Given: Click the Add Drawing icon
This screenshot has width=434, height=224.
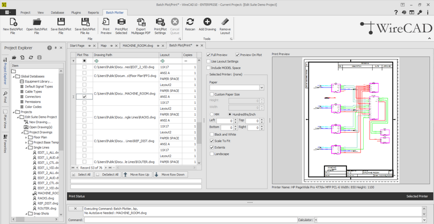Looking at the screenshot, I should click(x=207, y=21).
